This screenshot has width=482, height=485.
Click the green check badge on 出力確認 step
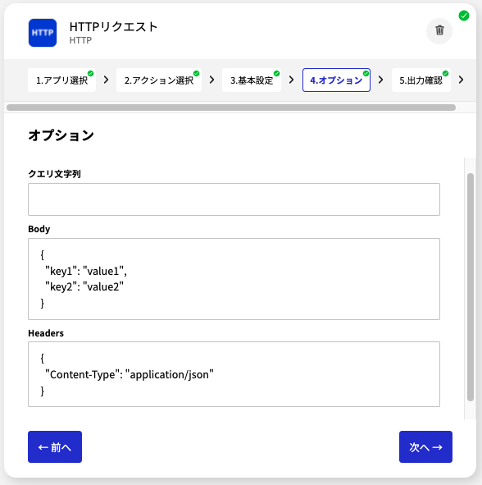pyautogui.click(x=445, y=73)
